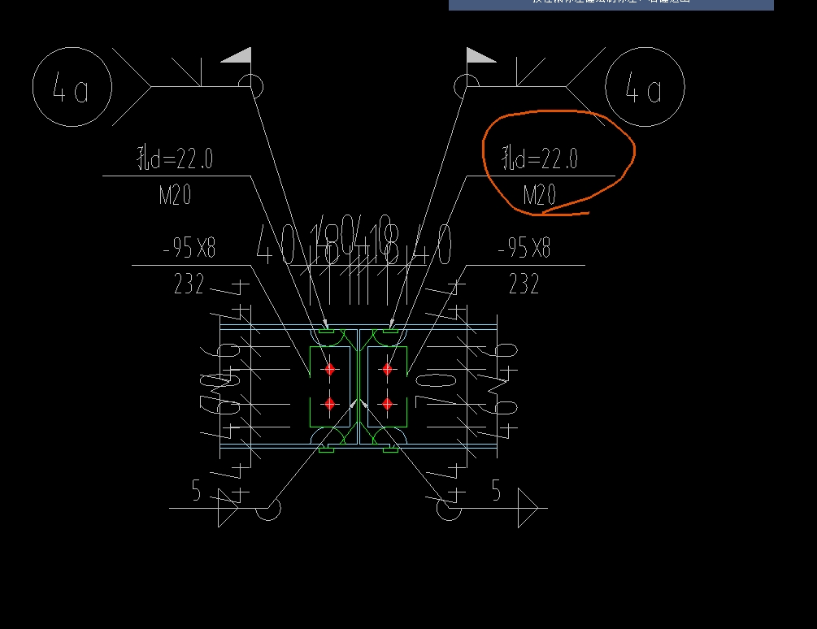The width and height of the screenshot is (817, 629).
Task: Pick the right "M20" bolt label
Action: [x=539, y=195]
